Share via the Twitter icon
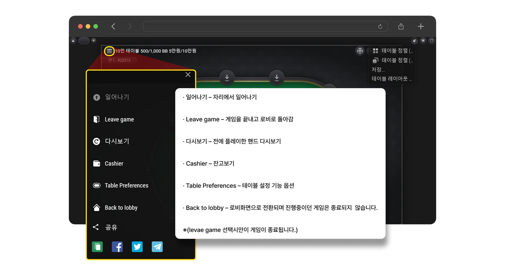 click(137, 247)
